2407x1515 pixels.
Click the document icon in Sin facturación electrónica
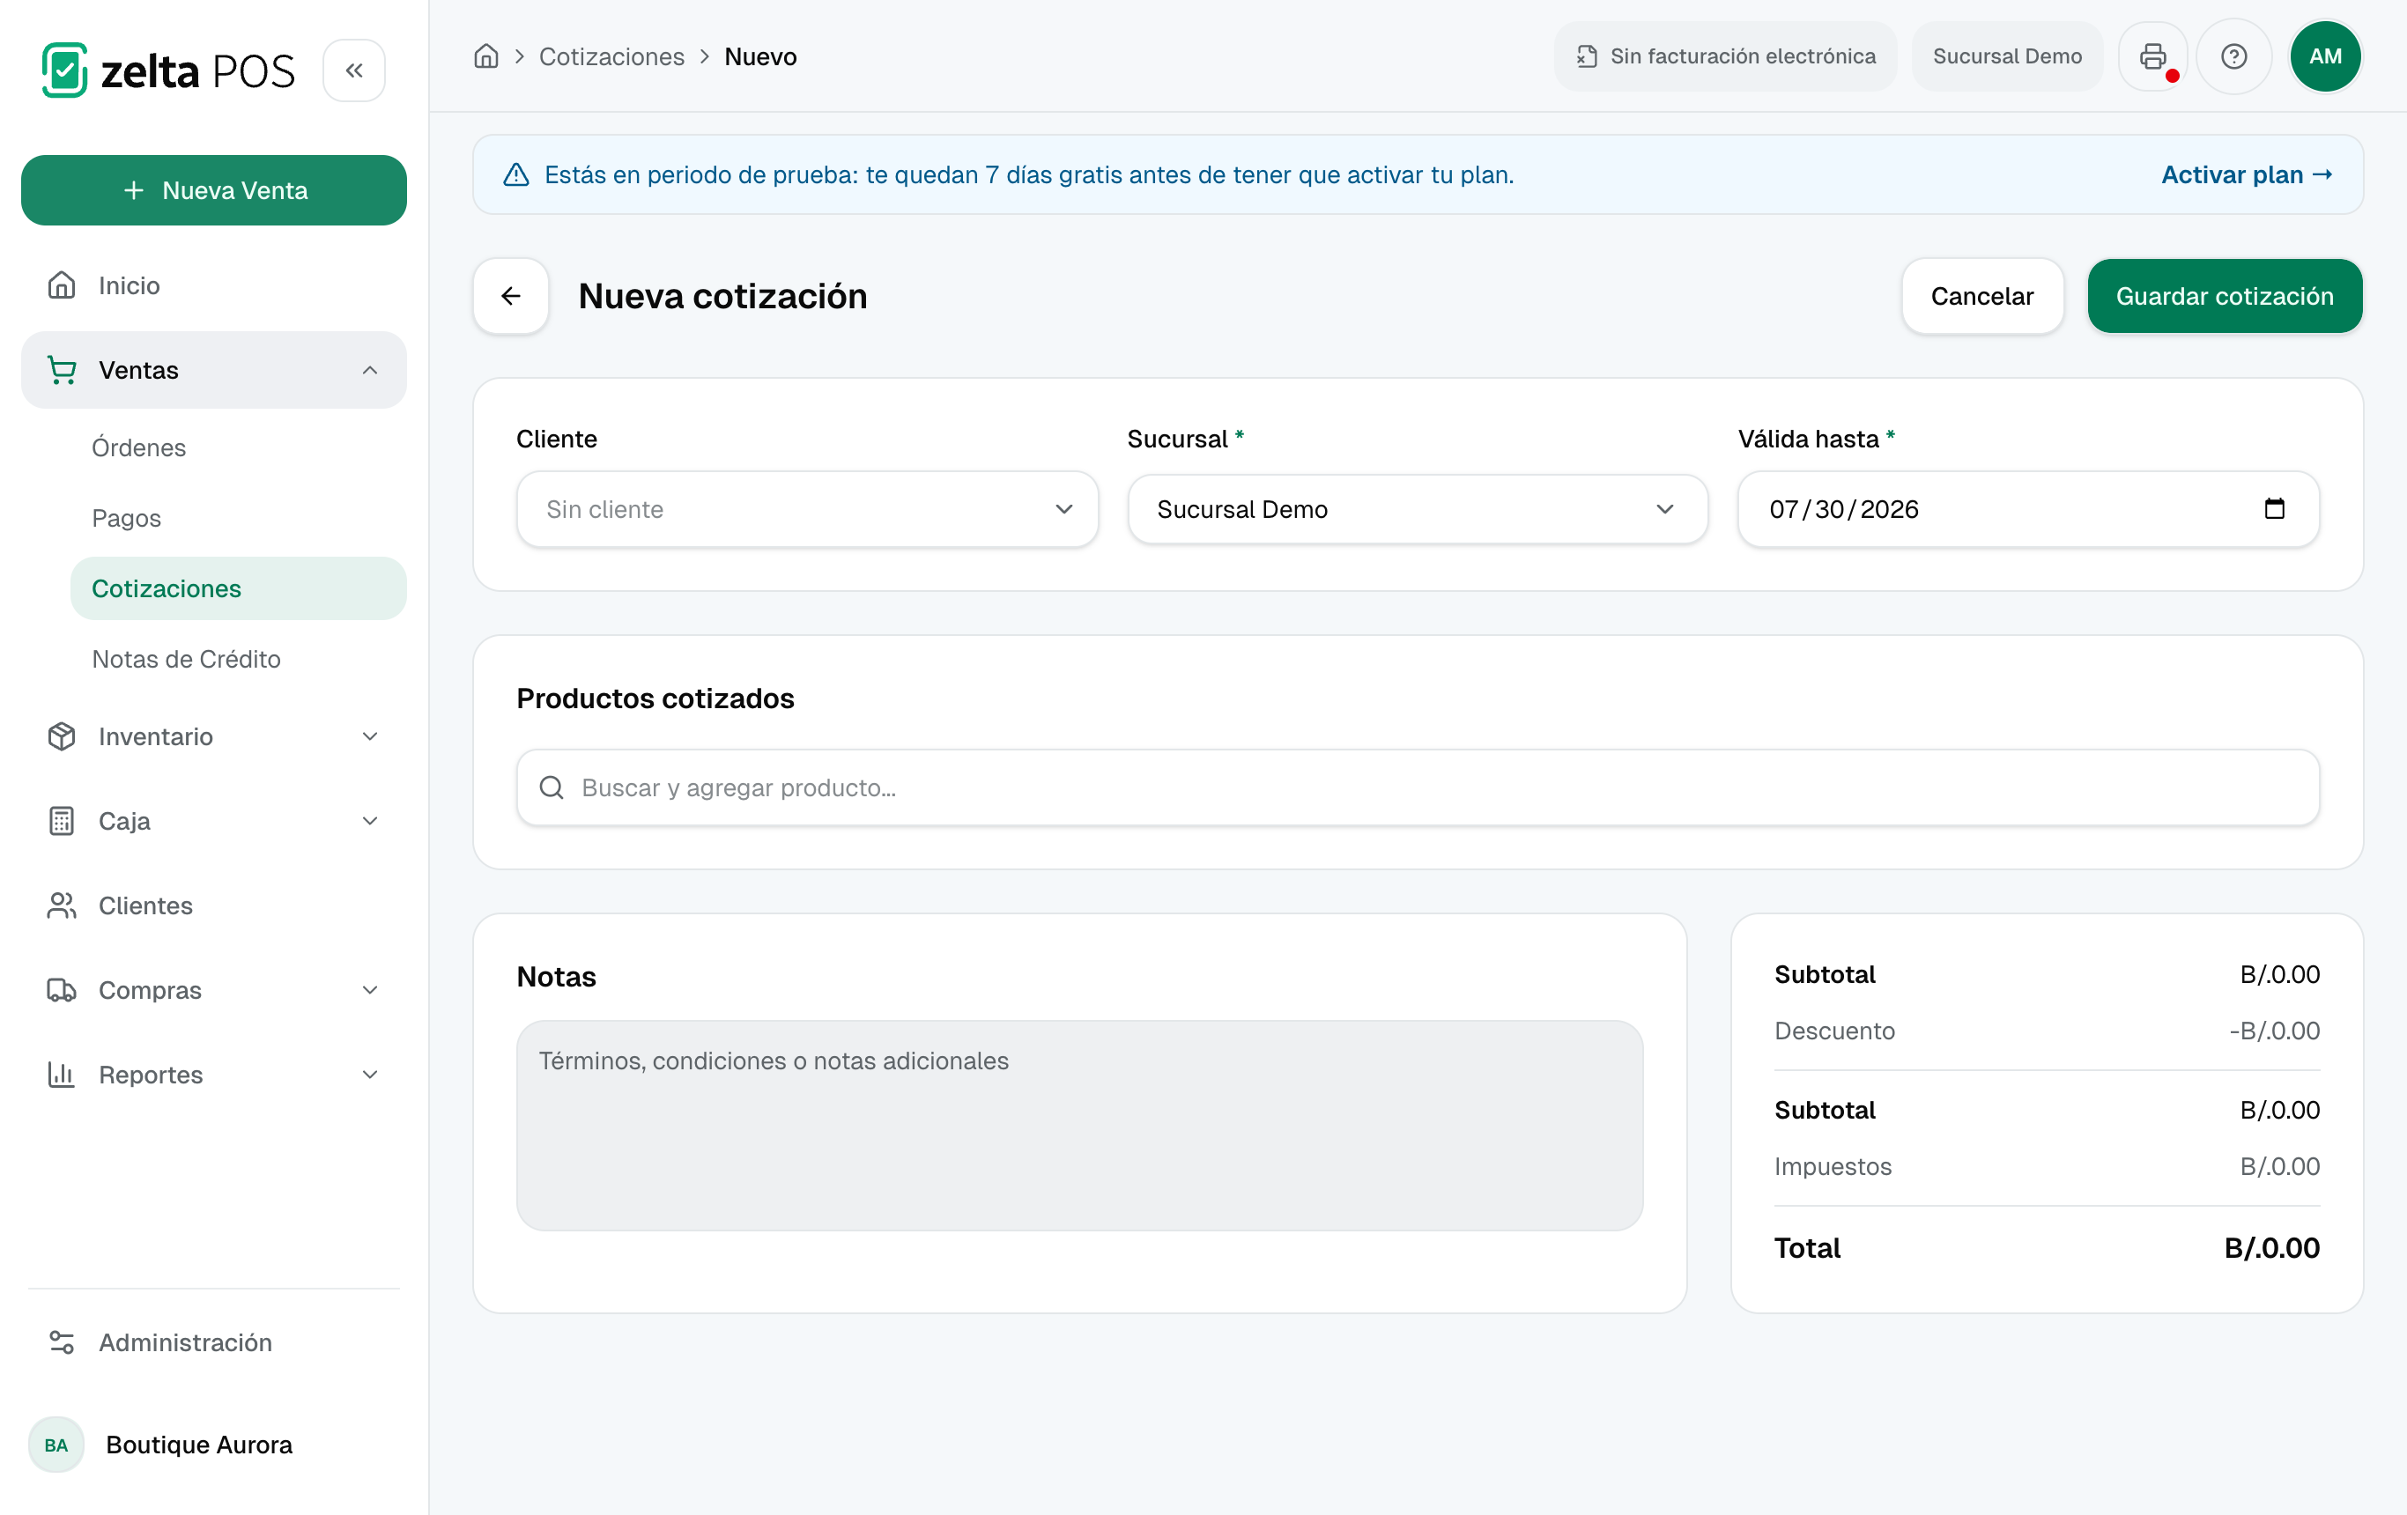tap(1588, 56)
